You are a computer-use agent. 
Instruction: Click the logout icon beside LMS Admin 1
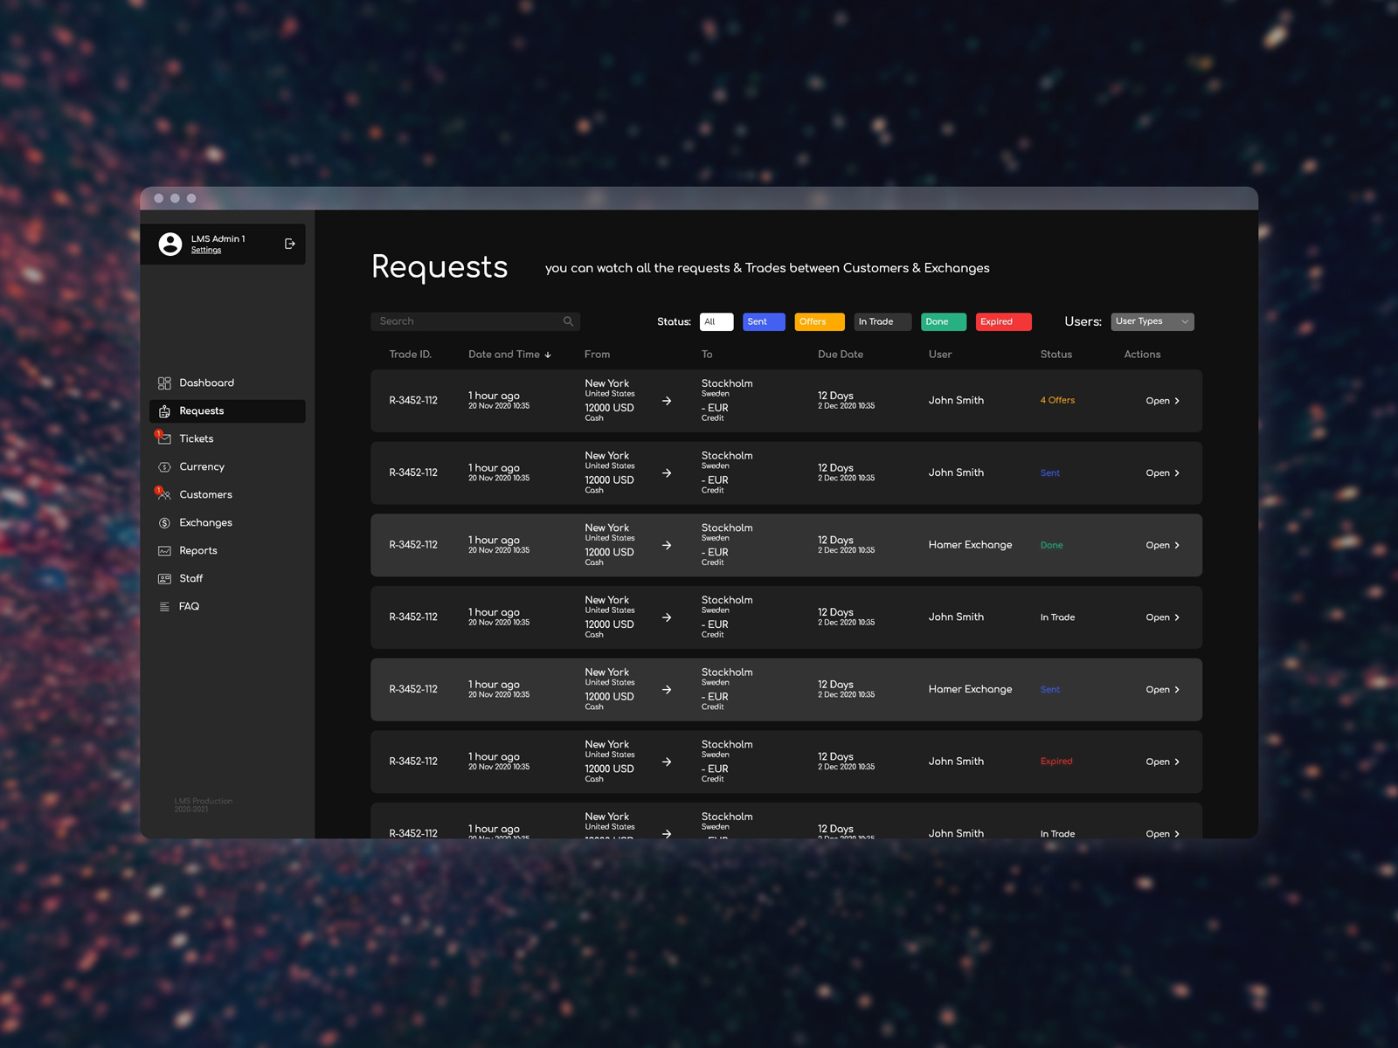coord(290,244)
